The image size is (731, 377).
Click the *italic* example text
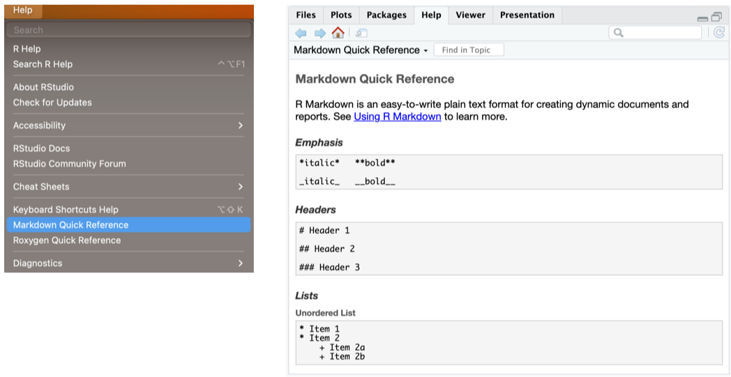[x=319, y=163]
